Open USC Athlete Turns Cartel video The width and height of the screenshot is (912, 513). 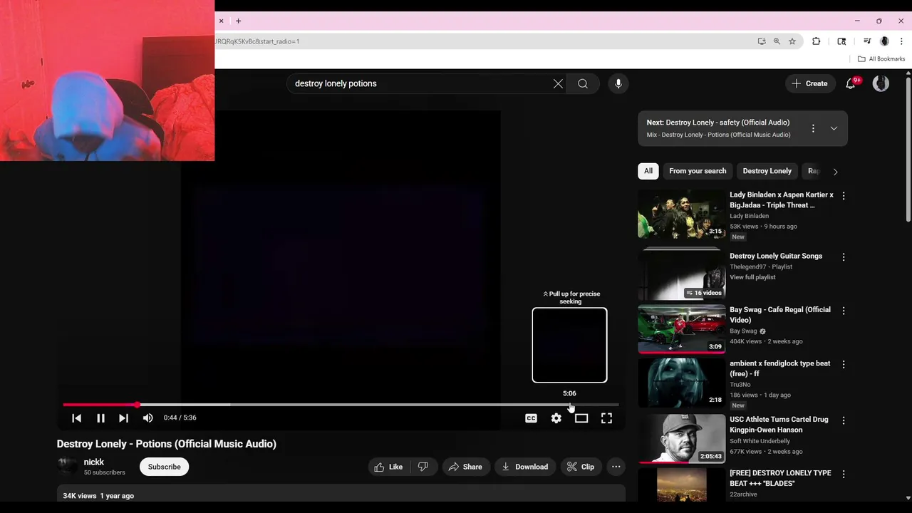681,438
